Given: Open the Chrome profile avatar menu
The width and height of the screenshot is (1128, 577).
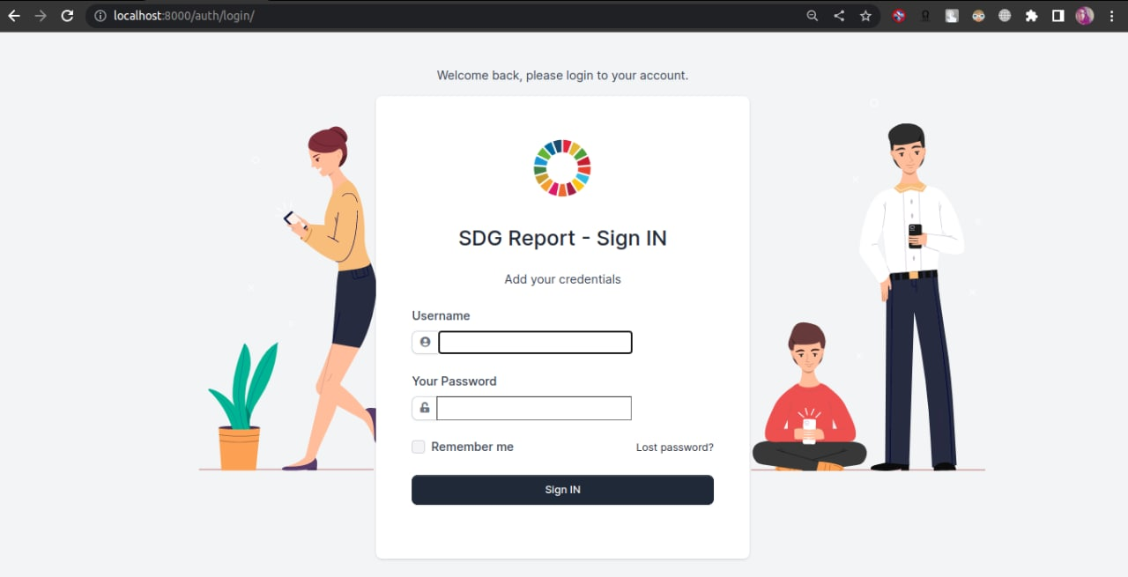Looking at the screenshot, I should click(x=1084, y=15).
